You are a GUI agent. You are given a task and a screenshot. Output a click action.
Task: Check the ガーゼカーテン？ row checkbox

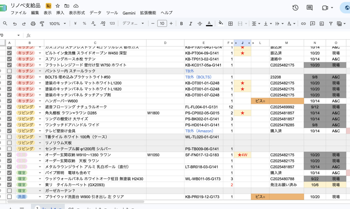point(9,191)
